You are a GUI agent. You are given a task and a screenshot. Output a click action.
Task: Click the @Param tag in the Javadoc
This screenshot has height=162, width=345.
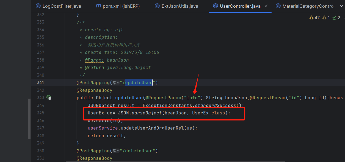(x=95, y=60)
